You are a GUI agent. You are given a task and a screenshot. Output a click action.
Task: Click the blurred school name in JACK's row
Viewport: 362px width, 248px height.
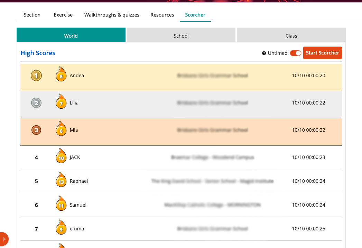212,157
